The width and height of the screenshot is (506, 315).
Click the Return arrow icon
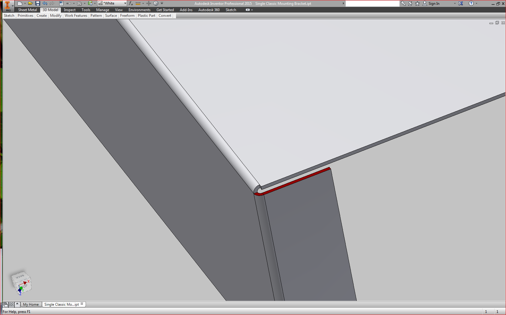point(69,3)
